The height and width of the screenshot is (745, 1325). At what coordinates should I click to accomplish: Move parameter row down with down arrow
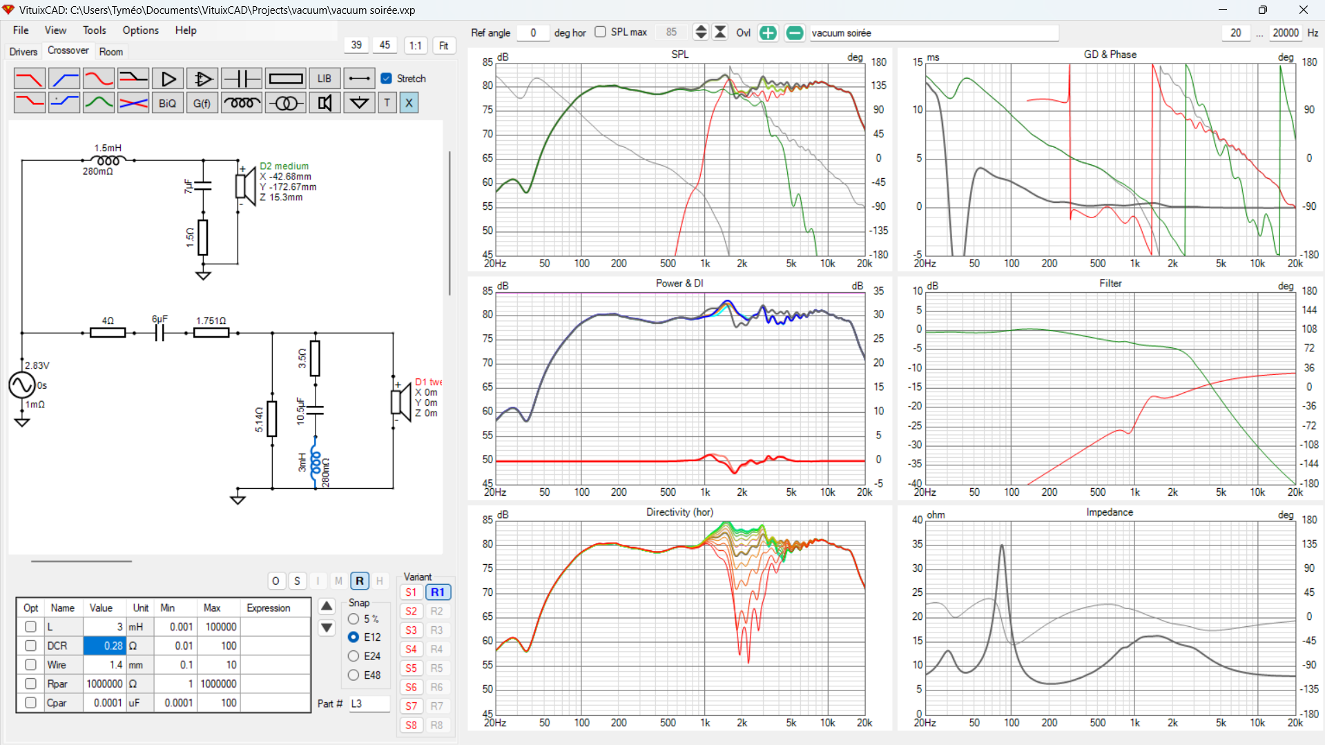coord(327,628)
